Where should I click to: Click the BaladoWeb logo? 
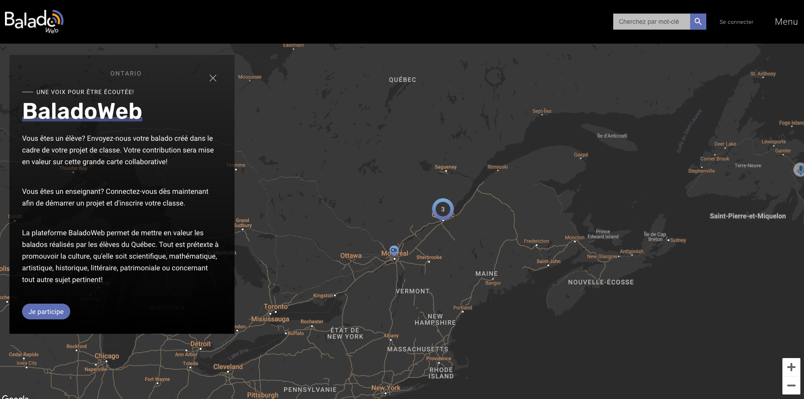click(34, 21)
